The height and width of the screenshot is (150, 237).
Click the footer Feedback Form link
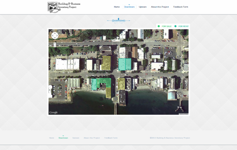tap(111, 138)
